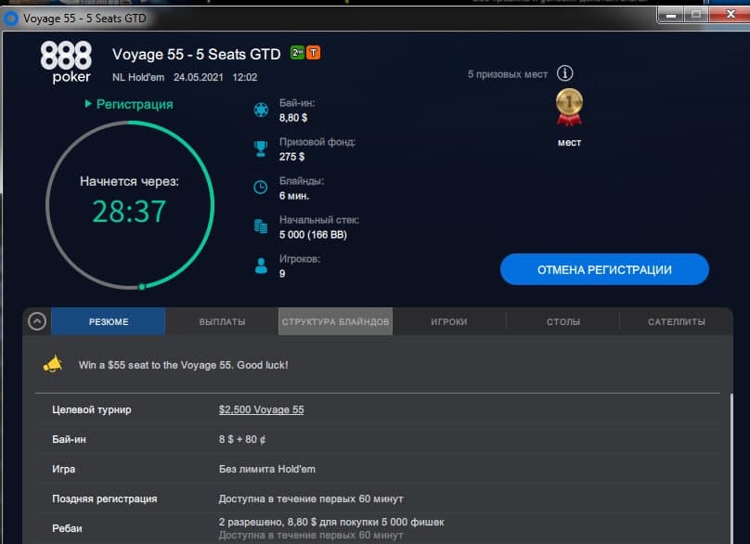Image resolution: width=750 pixels, height=544 pixels.
Task: Click the 'Поздняя регистрация' row label
Action: click(104, 499)
